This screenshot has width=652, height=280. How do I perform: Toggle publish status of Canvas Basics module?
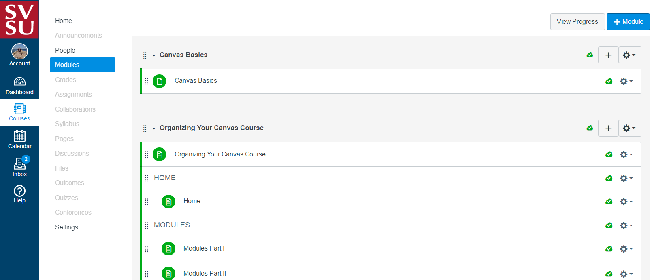click(590, 55)
